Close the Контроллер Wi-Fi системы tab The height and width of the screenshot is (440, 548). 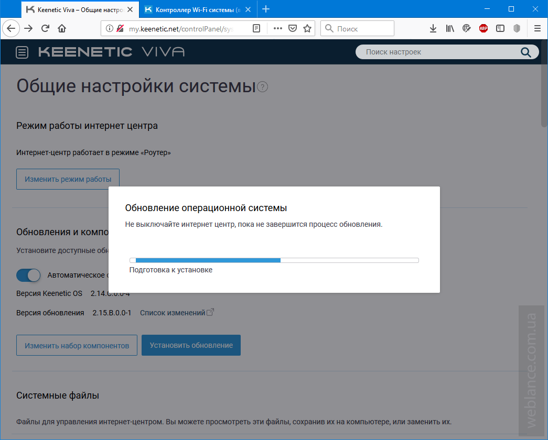coord(248,10)
